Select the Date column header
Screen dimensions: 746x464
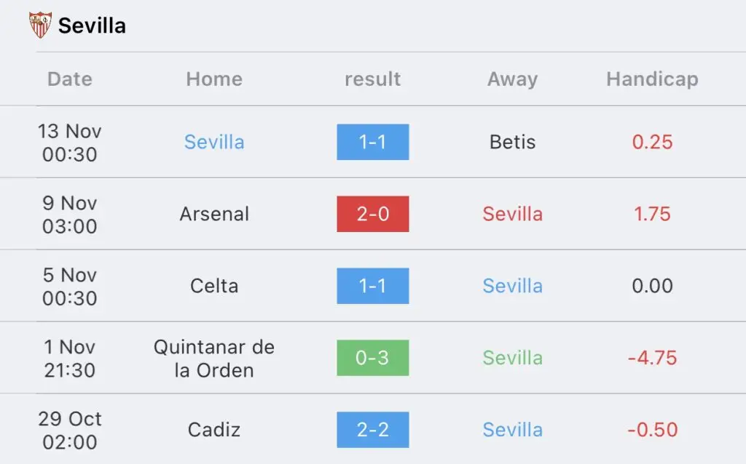click(70, 79)
